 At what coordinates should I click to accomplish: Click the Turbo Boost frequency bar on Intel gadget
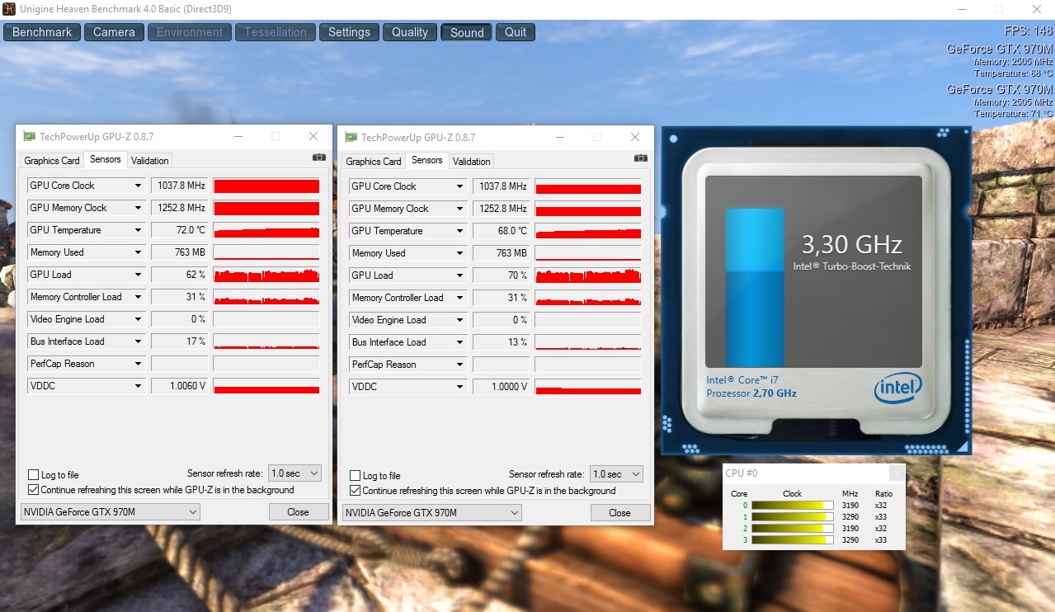point(755,286)
